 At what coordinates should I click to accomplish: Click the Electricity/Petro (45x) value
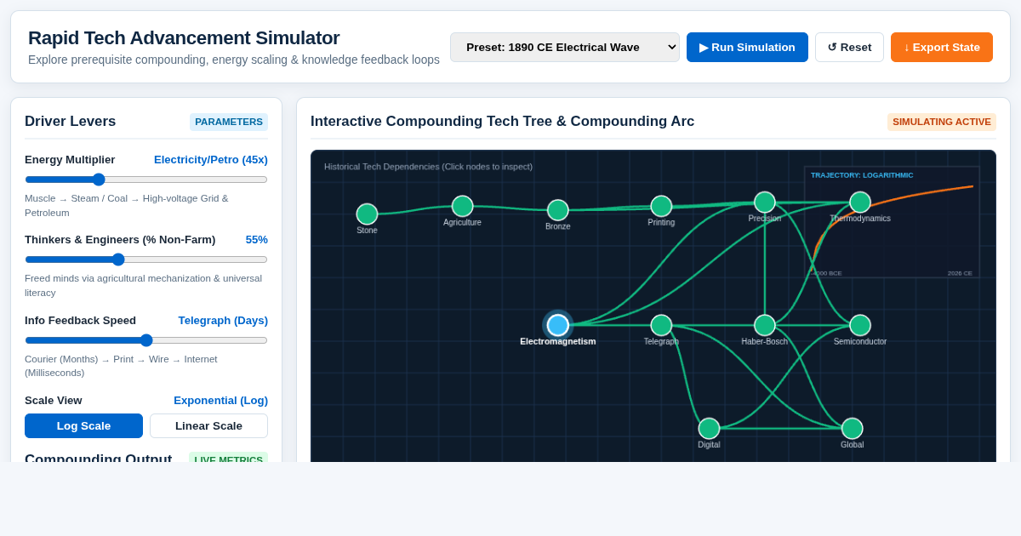click(211, 159)
